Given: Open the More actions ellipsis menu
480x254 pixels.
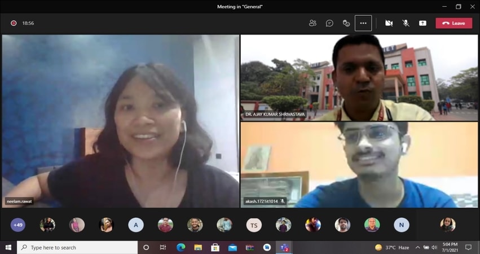Looking at the screenshot, I should point(363,23).
